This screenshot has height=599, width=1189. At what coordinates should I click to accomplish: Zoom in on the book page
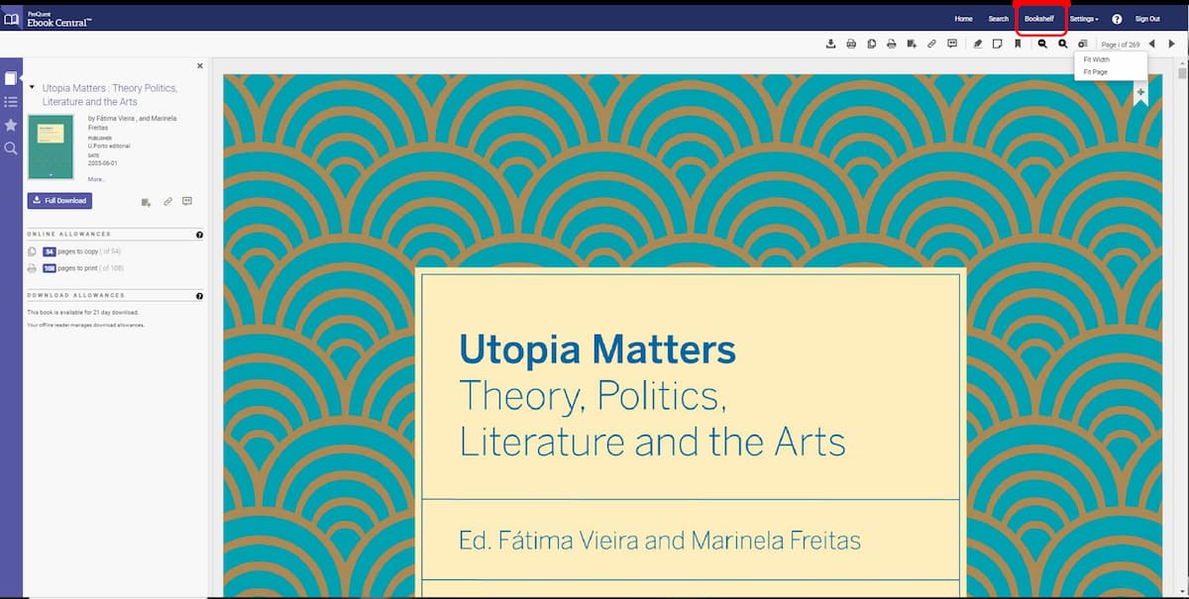[x=1062, y=44]
